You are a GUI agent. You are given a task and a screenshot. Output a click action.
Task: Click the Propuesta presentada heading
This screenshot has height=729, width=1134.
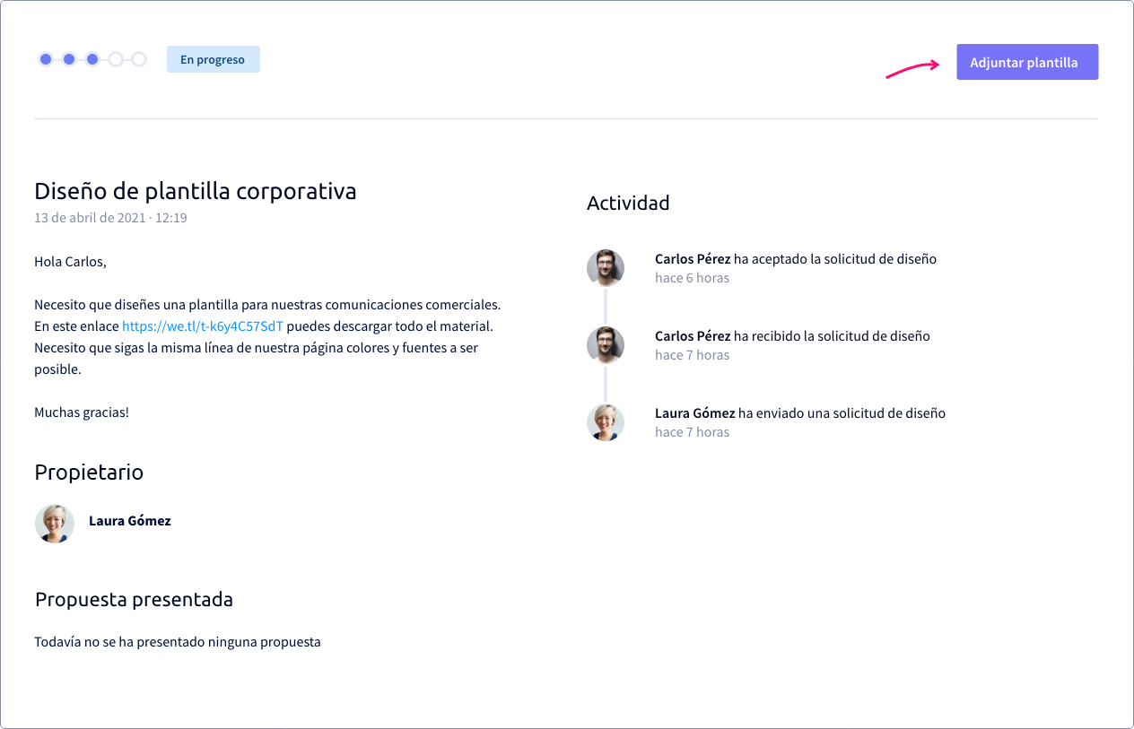[134, 599]
